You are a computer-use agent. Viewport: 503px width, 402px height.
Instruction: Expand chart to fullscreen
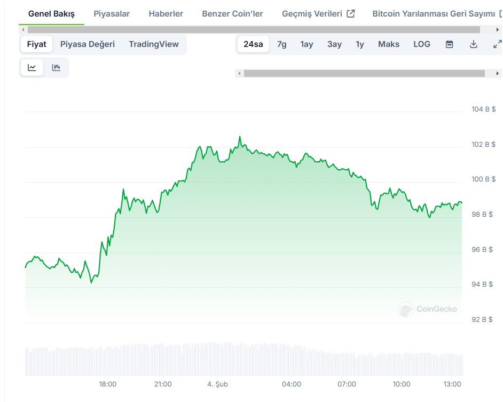(497, 44)
